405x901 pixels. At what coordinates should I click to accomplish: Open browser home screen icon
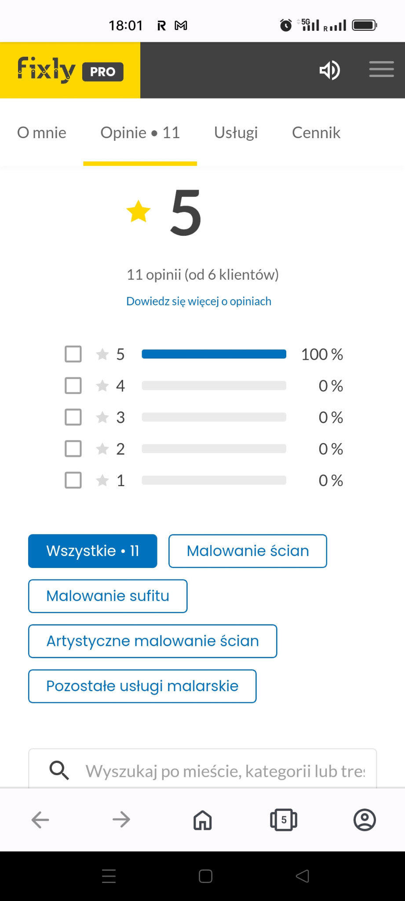click(202, 819)
